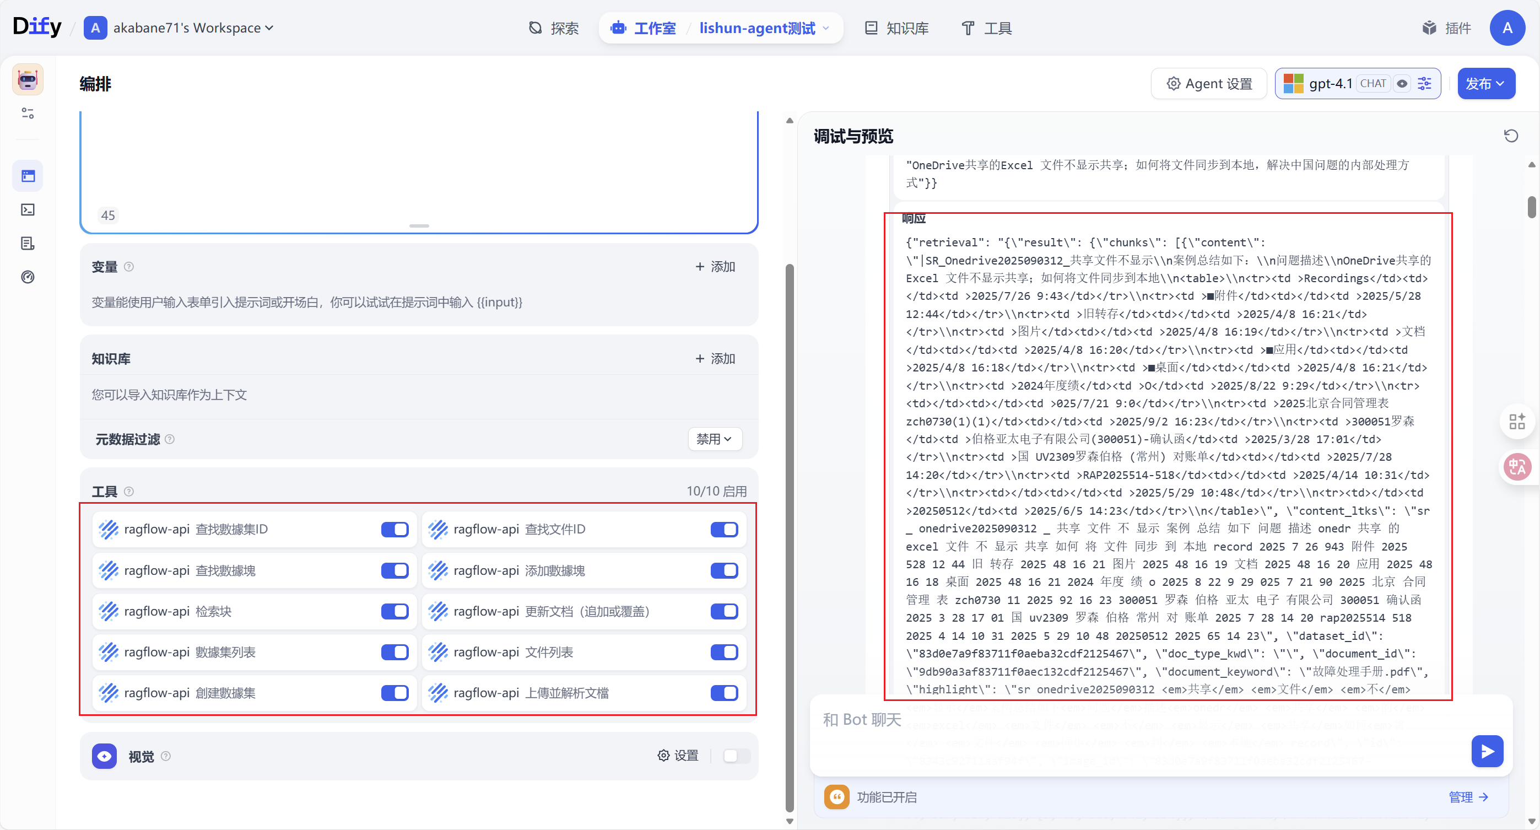Open the monitoring gauge sidebar icon
This screenshot has height=830, width=1540.
point(28,277)
